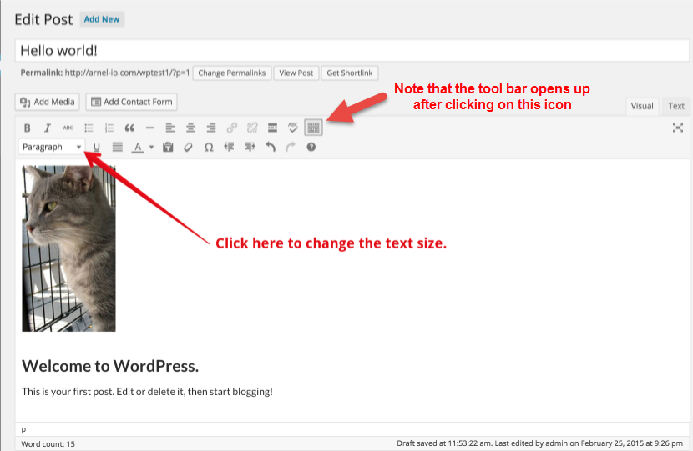Center align the text
Image resolution: width=693 pixels, height=451 pixels.
[190, 128]
